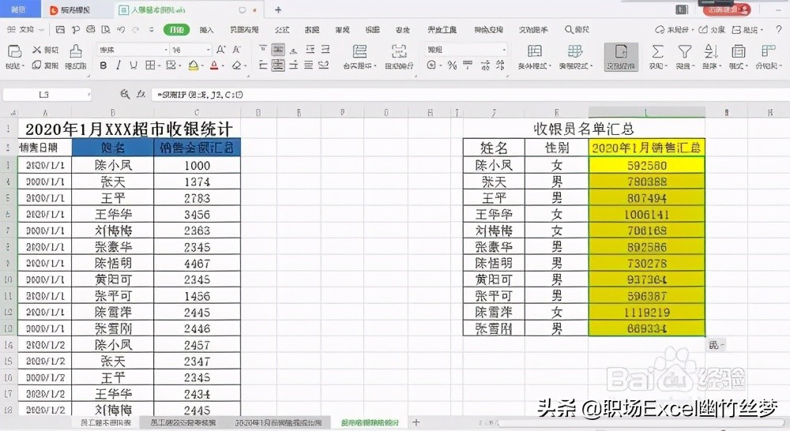This screenshot has height=431, width=790.
Task: Click the decrease decimal places icon
Action: tap(500, 65)
